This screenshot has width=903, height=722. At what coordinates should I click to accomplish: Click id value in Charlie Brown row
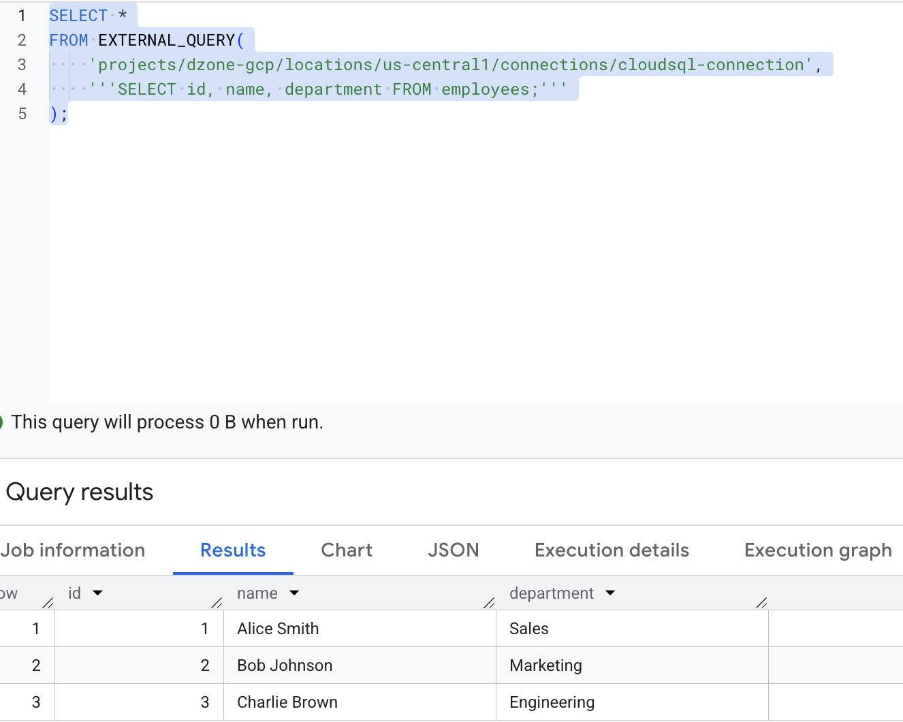tap(204, 702)
